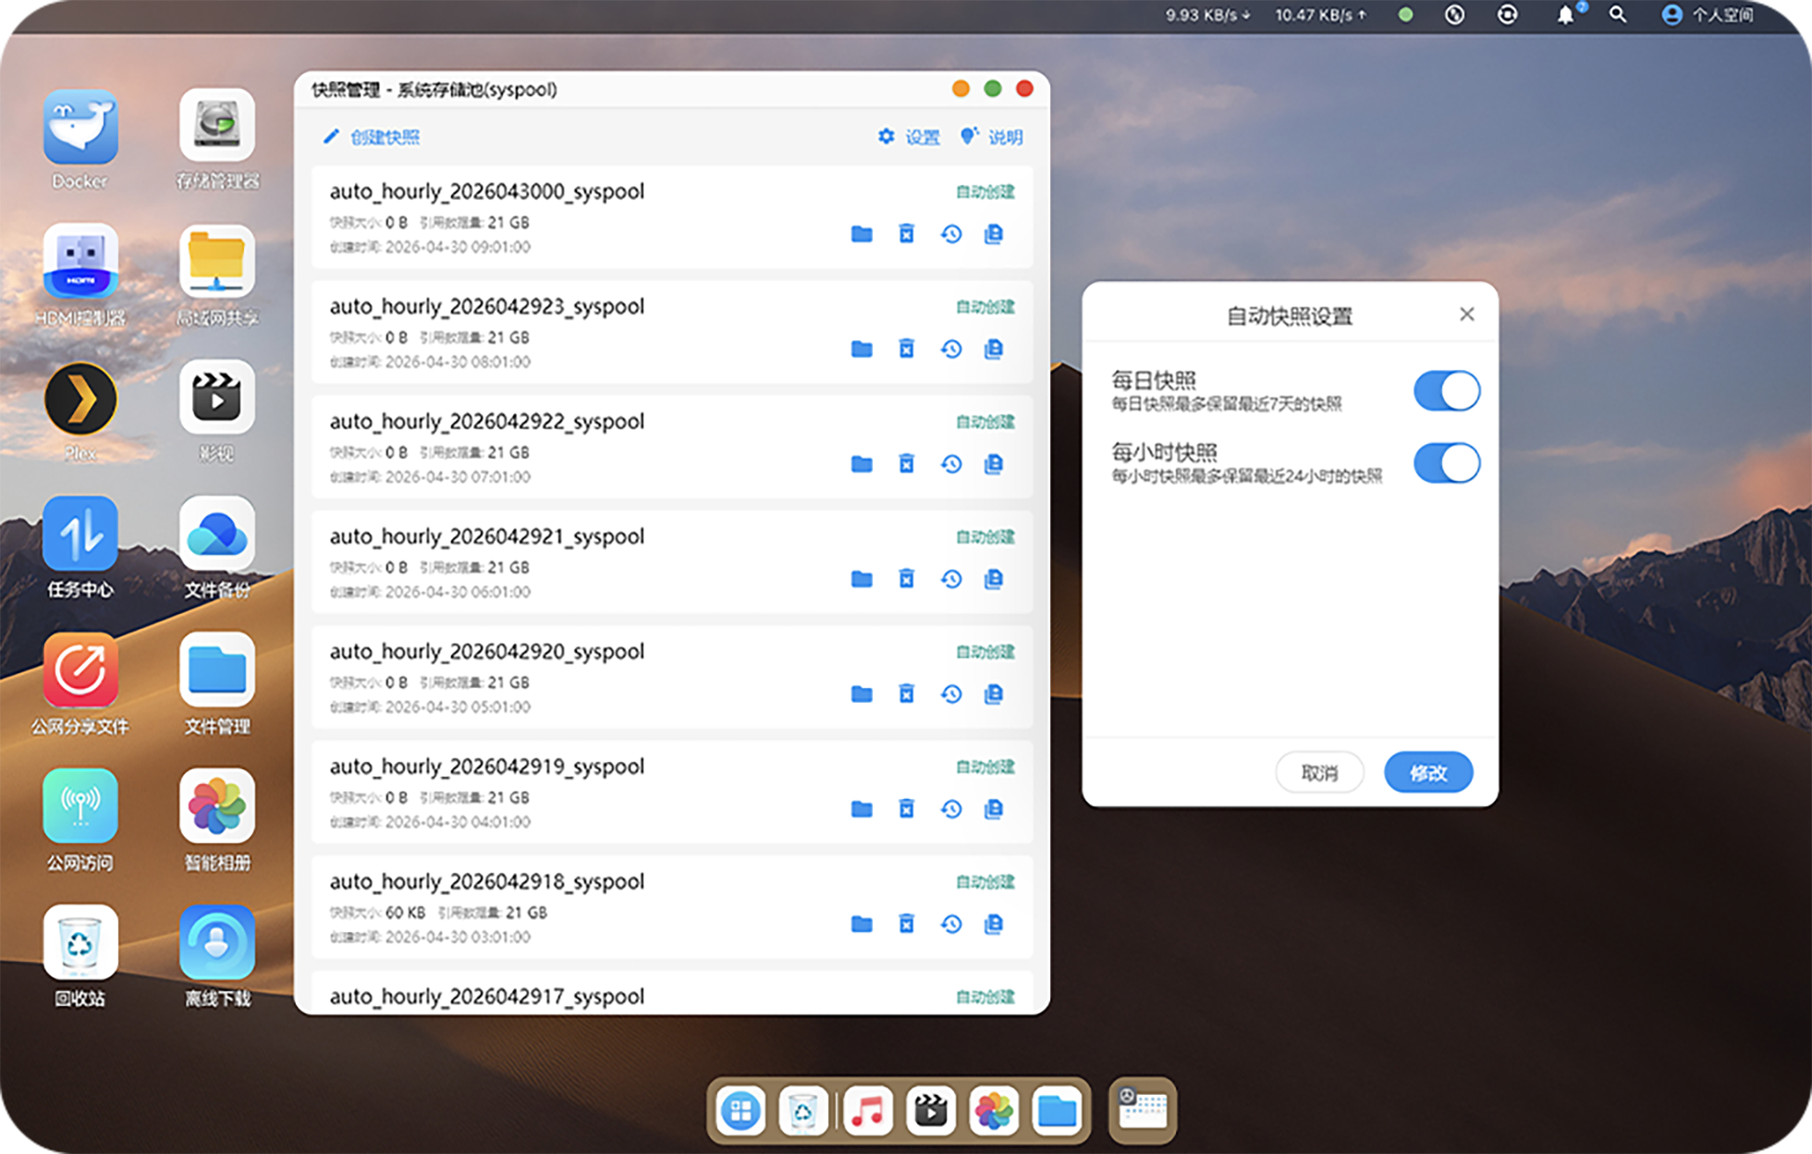Open the 个人空间 user menu
The image size is (1812, 1154).
(x=1708, y=15)
